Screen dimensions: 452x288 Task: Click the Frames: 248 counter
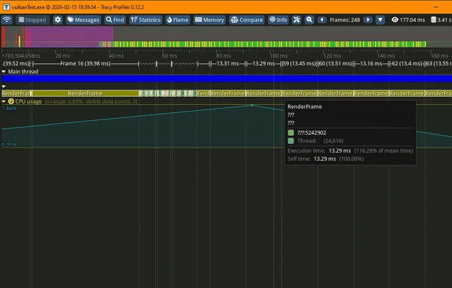345,20
